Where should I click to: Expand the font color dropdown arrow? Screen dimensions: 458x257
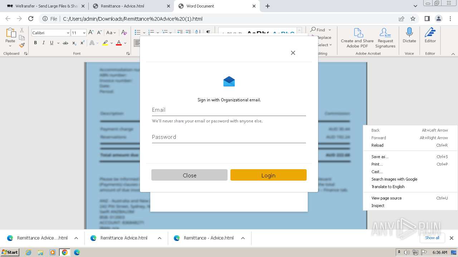coord(125,43)
